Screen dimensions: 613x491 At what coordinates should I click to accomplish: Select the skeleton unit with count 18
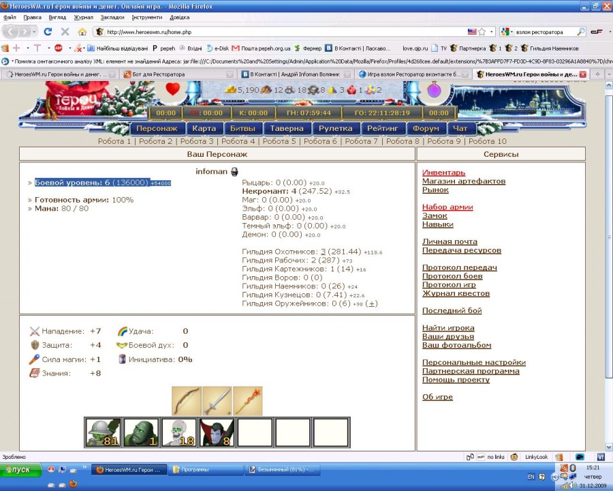tap(178, 432)
